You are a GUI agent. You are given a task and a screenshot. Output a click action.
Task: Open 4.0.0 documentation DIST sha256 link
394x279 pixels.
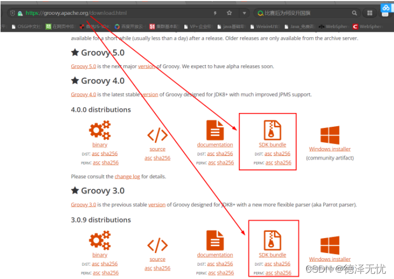point(225,153)
